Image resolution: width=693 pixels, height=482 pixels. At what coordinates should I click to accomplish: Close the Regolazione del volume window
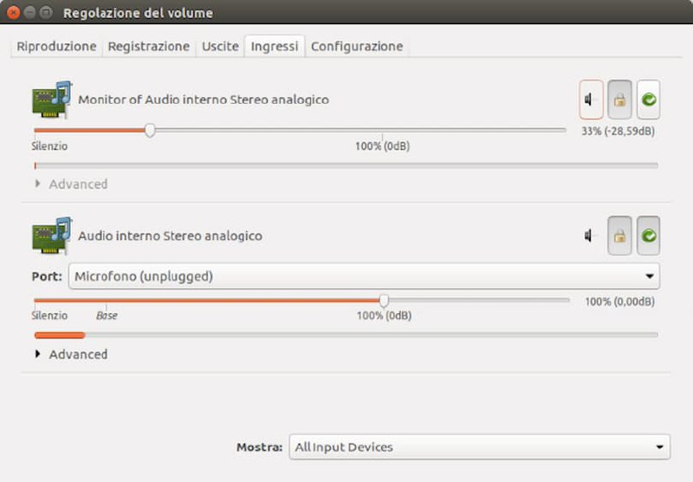point(14,12)
